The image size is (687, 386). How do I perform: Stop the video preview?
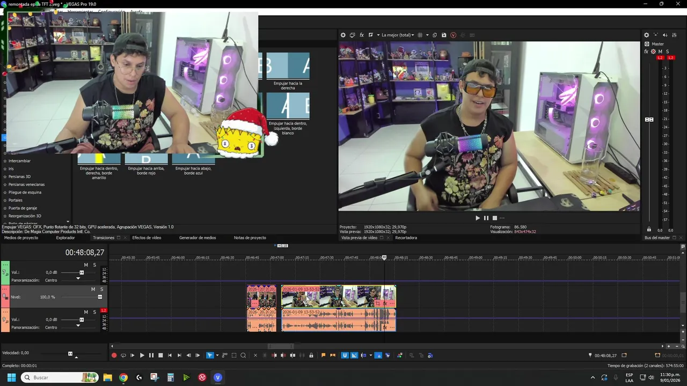[495, 218]
